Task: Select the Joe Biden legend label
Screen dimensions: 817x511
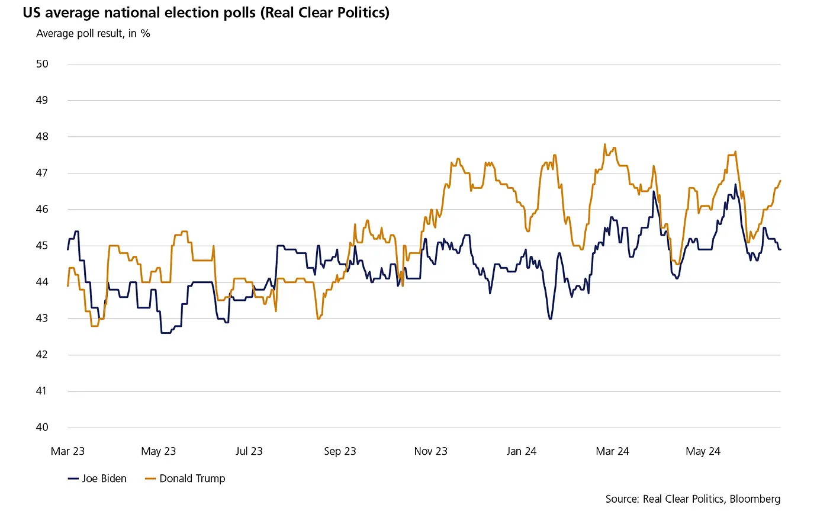Action: pyautogui.click(x=104, y=478)
